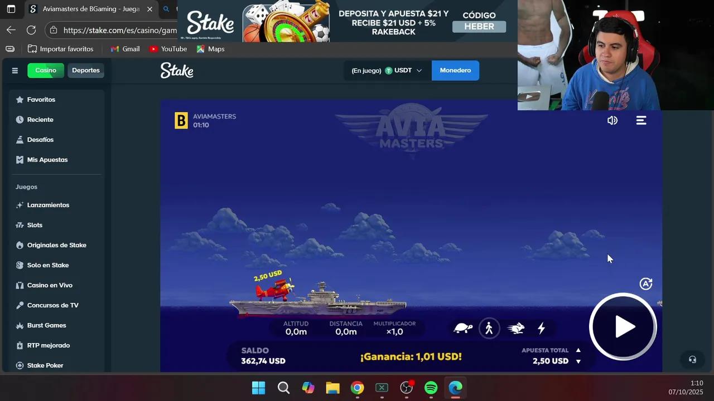
Task: Switch to the Deportes section
Action: pyautogui.click(x=86, y=71)
